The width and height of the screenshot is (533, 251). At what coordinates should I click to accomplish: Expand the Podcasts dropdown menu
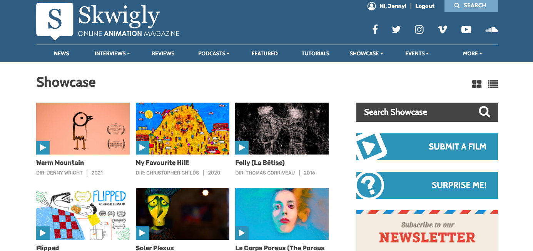[214, 53]
